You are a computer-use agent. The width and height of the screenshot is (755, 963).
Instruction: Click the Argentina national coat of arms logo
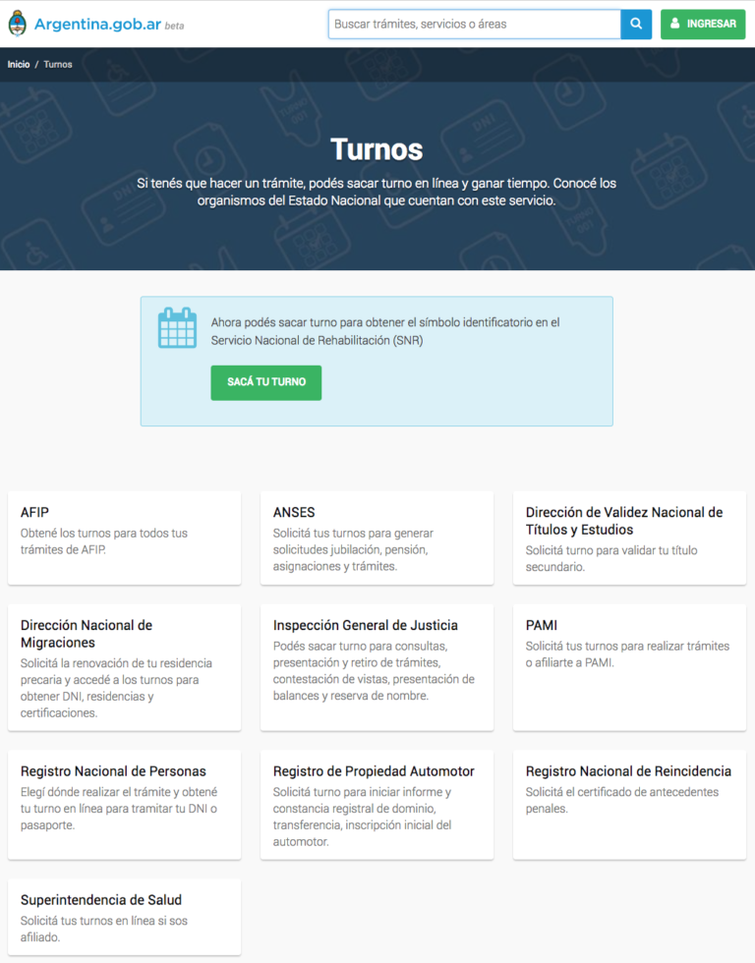(x=17, y=24)
